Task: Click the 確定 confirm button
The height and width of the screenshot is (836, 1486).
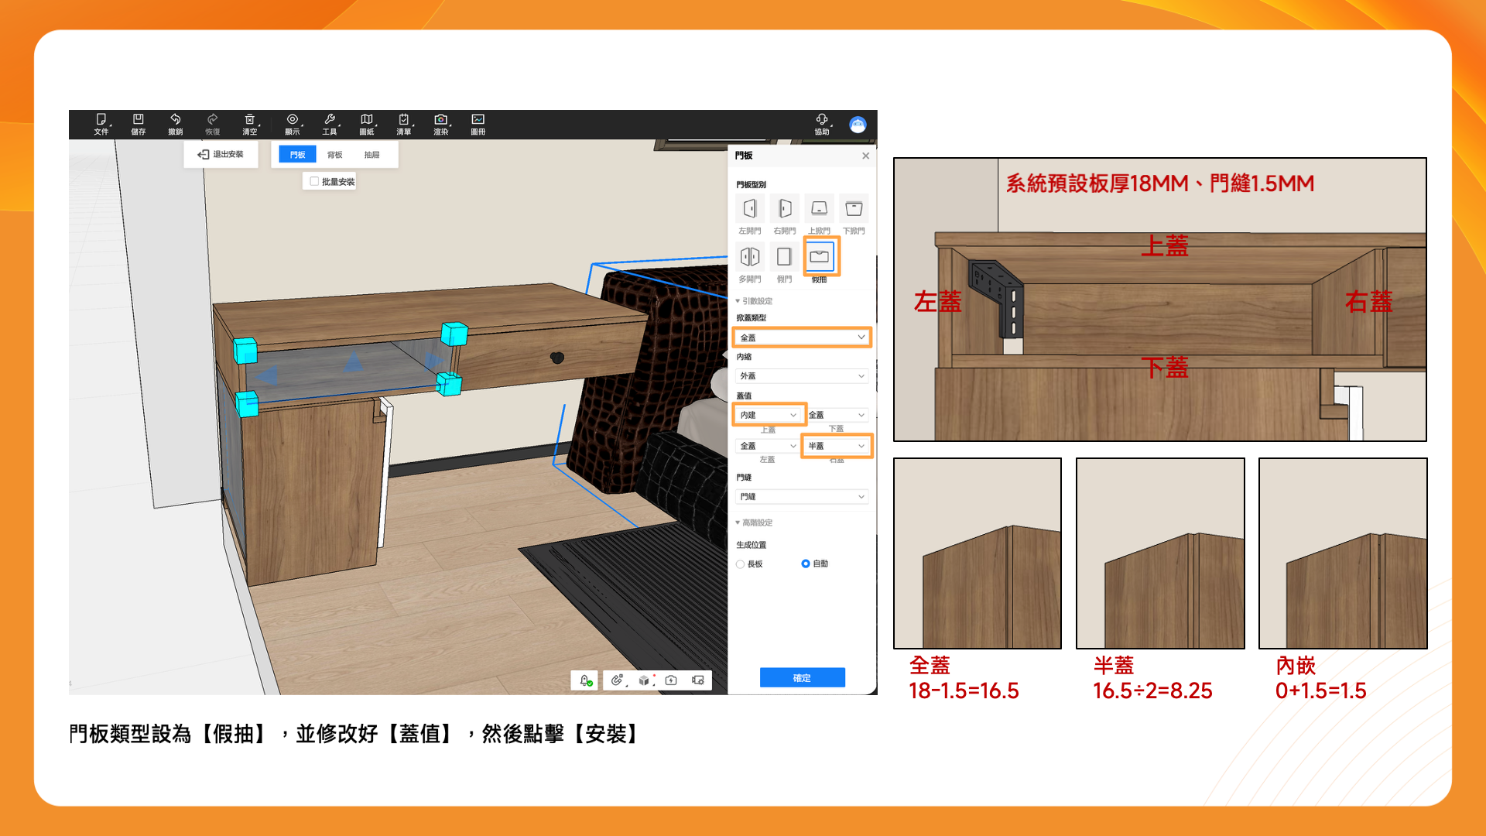Action: pos(802,678)
